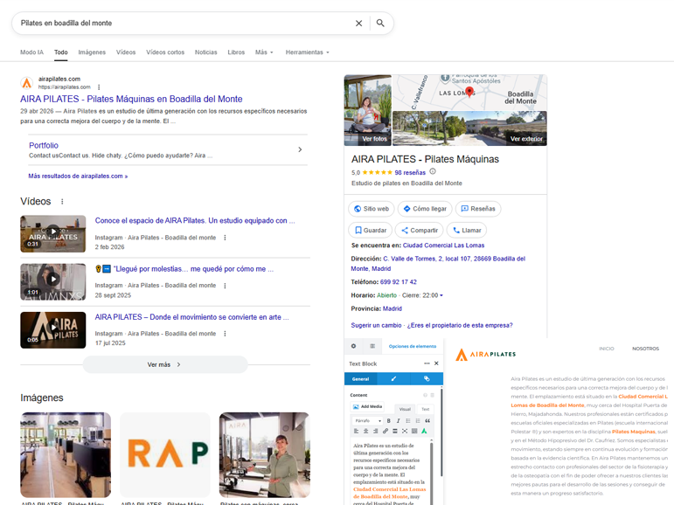This screenshot has width=674, height=505.
Task: Open AIRA PILATES - Pilates Máquinas result title
Action: (x=131, y=99)
